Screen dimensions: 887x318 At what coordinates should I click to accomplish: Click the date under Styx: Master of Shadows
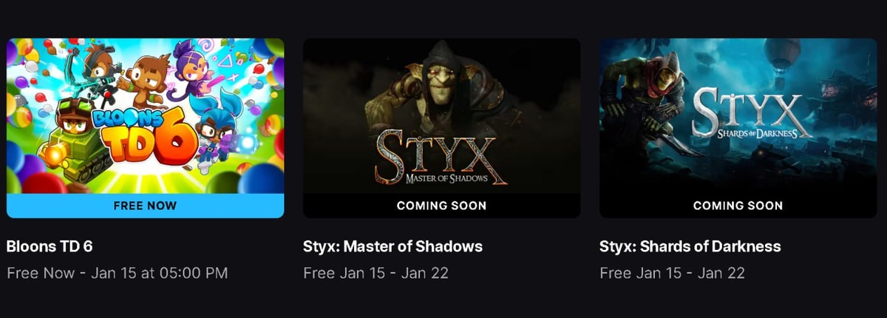coord(376,273)
